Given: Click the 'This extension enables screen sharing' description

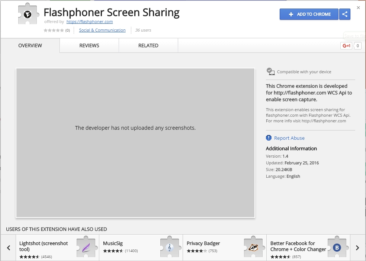Looking at the screenshot, I should (308, 115).
